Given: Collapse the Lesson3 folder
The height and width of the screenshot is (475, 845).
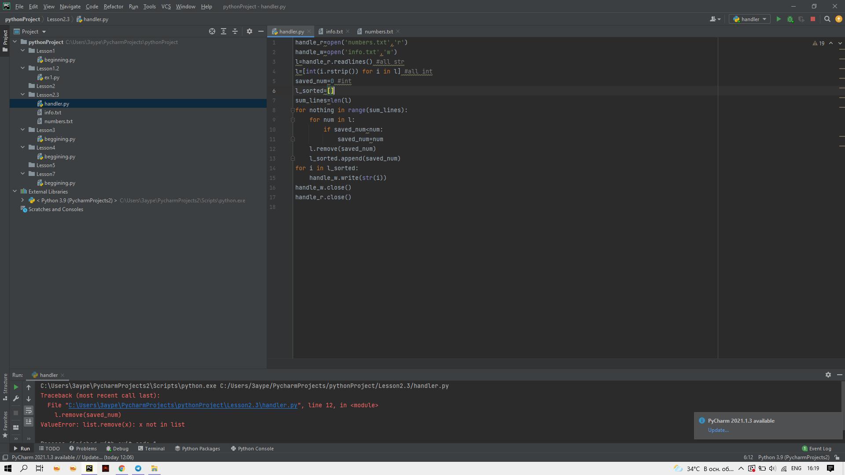Looking at the screenshot, I should (23, 130).
